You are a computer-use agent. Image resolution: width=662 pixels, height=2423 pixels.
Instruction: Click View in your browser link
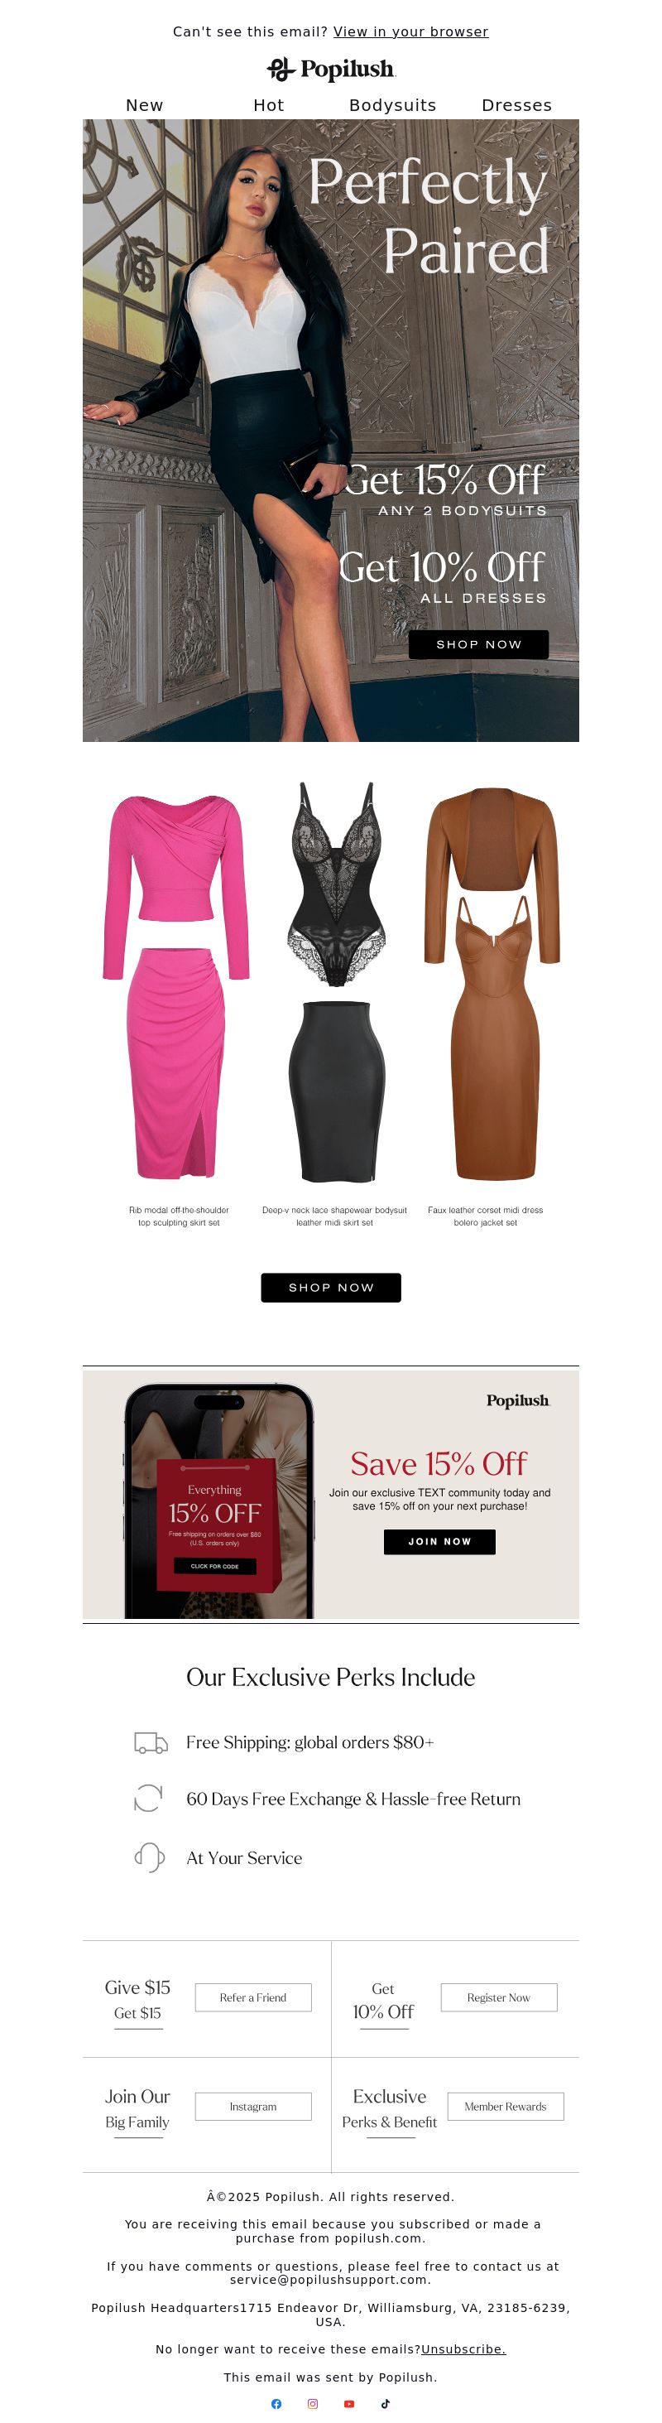411,32
